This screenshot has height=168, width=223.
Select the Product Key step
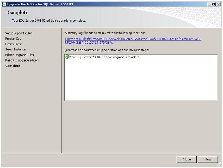13,39
